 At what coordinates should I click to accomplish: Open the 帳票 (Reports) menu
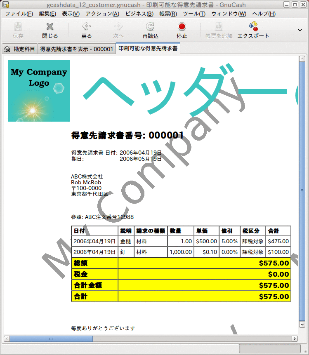click(x=168, y=14)
